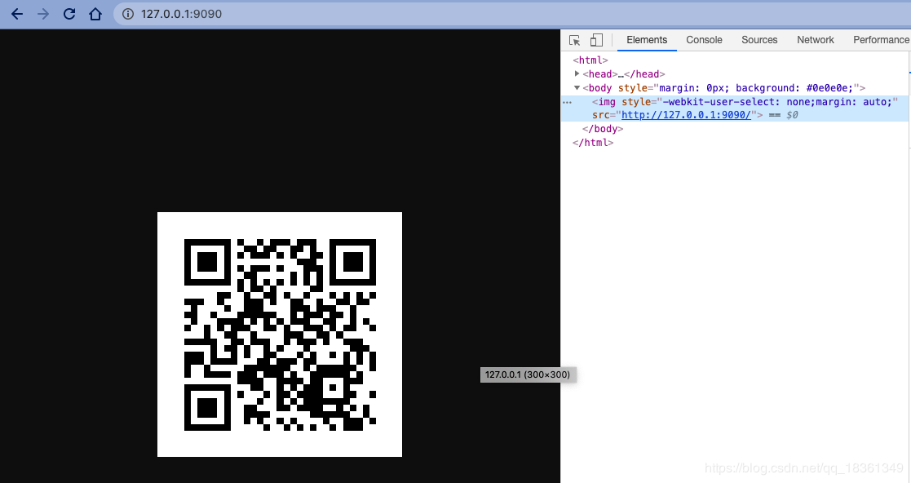This screenshot has width=911, height=483.
Task: Open the http://127.0.0.1:9090/ src link
Action: pyautogui.click(x=686, y=115)
